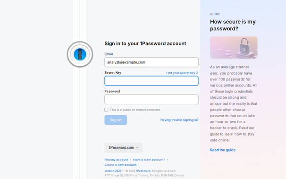Click the Sign In button

116,120
